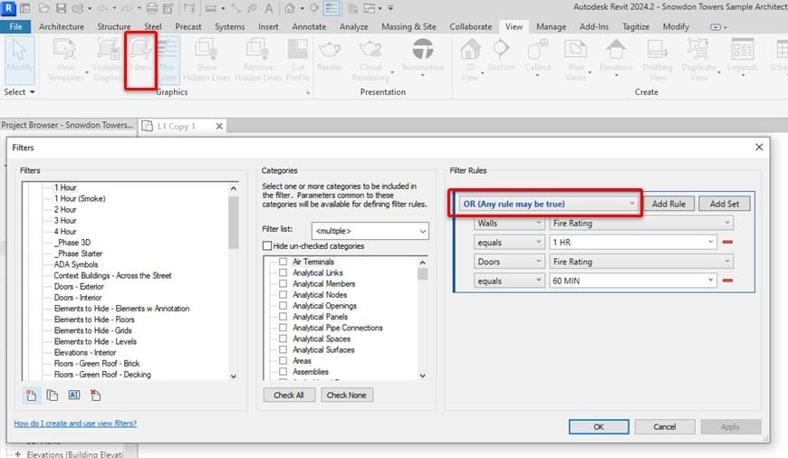The image size is (788, 458).
Task: Open the 3D View tool
Action: (470, 61)
